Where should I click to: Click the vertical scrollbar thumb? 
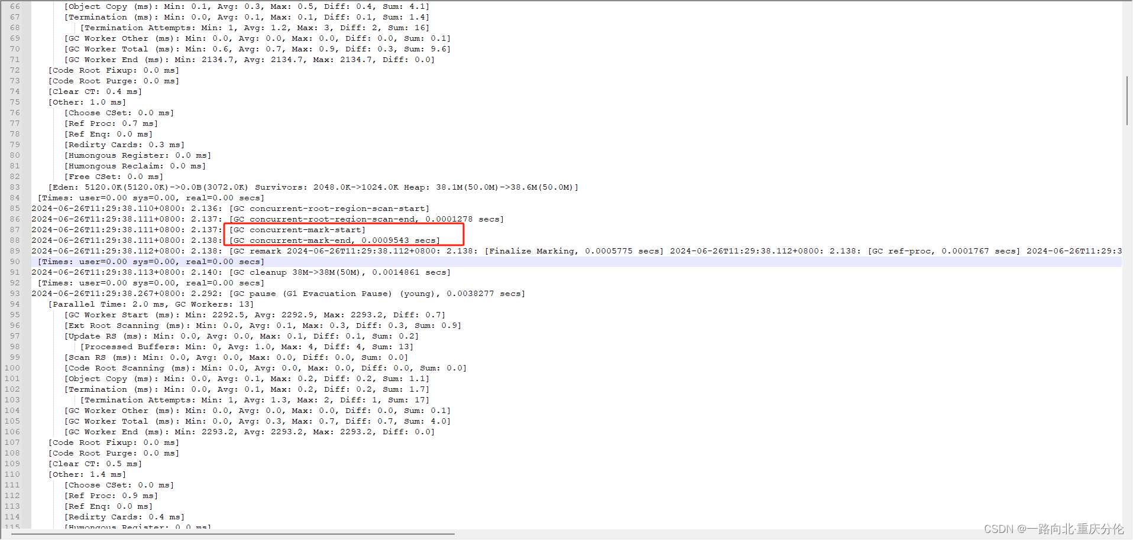point(1127,100)
